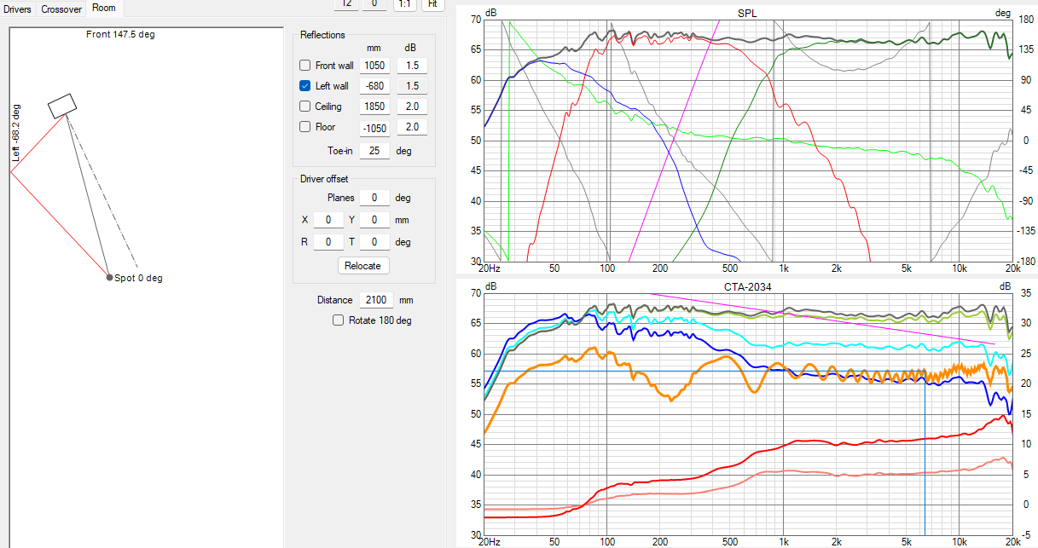Edit the Ceiling dB field
Image resolution: width=1038 pixels, height=548 pixels.
[x=412, y=107]
